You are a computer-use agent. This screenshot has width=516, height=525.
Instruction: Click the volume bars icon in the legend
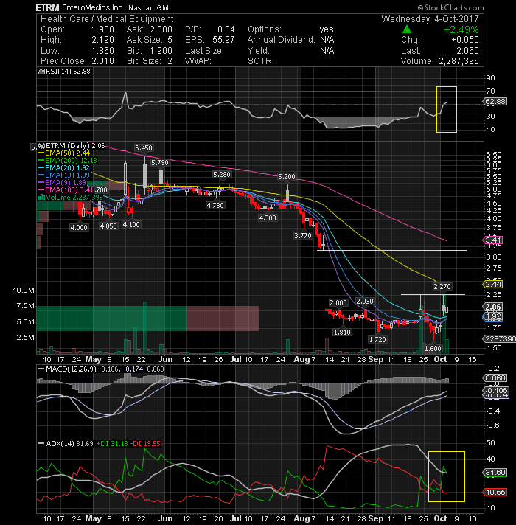click(41, 197)
